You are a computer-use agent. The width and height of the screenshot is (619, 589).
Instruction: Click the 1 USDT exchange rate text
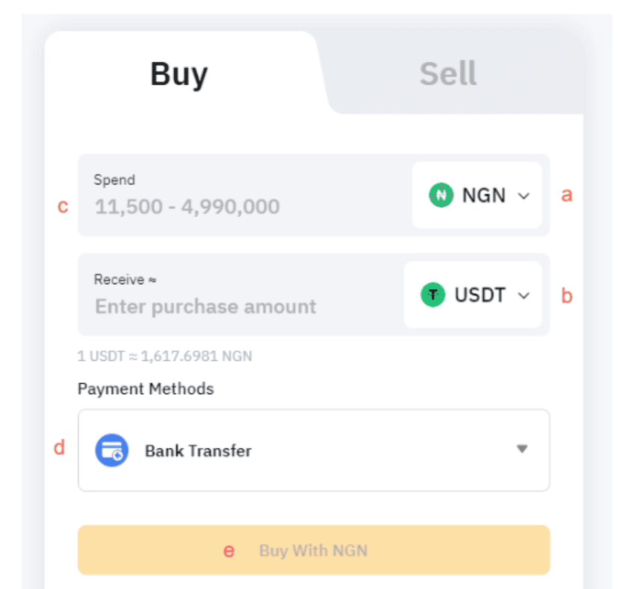[164, 356]
